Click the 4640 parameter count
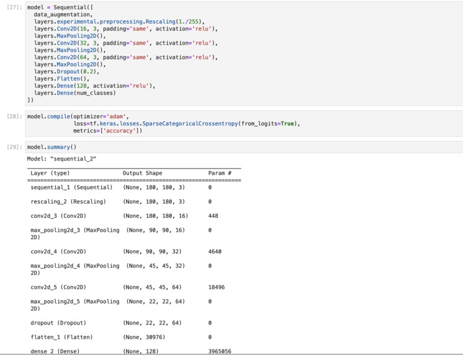This screenshot has width=463, height=355. pos(215,252)
